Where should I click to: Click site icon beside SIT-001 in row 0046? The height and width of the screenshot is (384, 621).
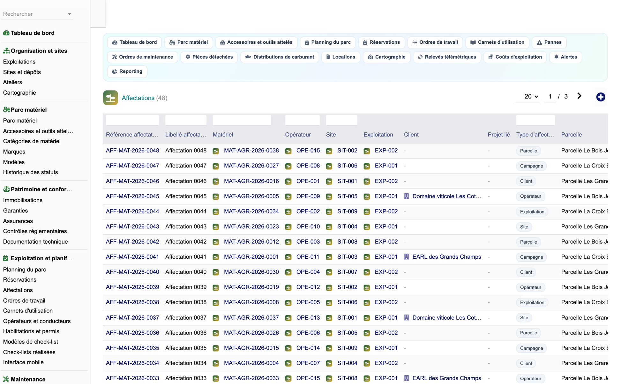click(x=329, y=181)
